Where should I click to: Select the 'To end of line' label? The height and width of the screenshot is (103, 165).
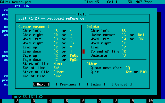click(105, 51)
